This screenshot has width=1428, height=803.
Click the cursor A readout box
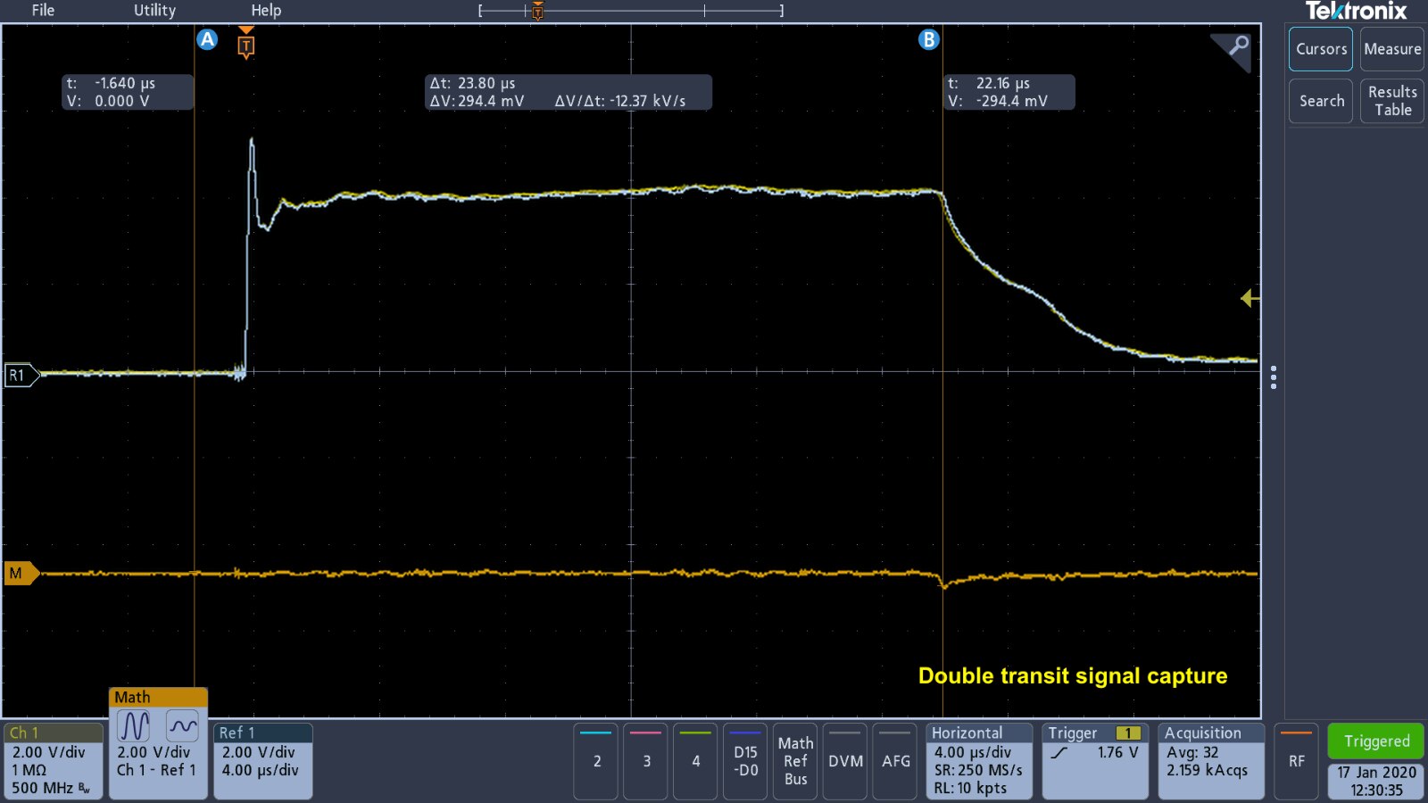tap(128, 92)
